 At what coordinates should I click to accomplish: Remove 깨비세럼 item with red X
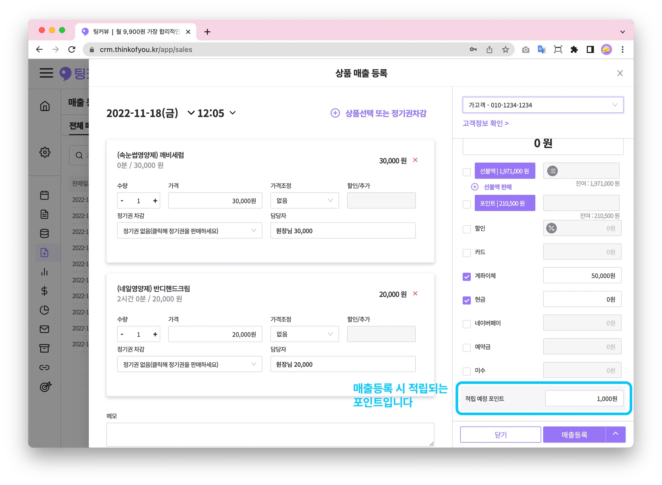click(x=415, y=160)
